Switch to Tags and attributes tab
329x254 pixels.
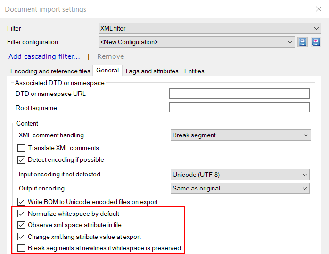click(151, 71)
